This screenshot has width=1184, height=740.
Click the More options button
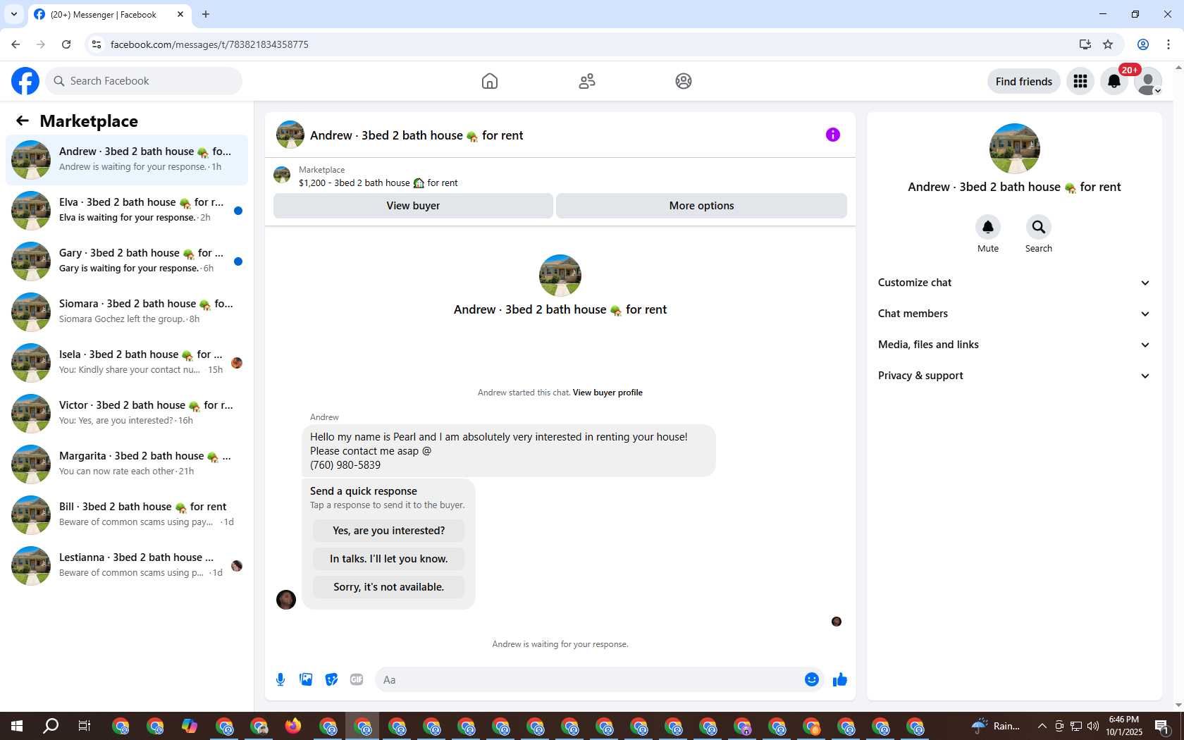(701, 206)
